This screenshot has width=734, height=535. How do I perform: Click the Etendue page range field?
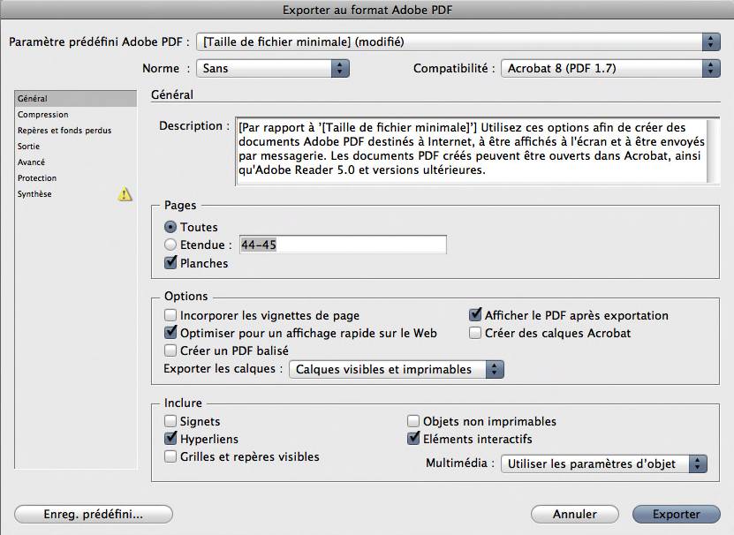point(343,245)
